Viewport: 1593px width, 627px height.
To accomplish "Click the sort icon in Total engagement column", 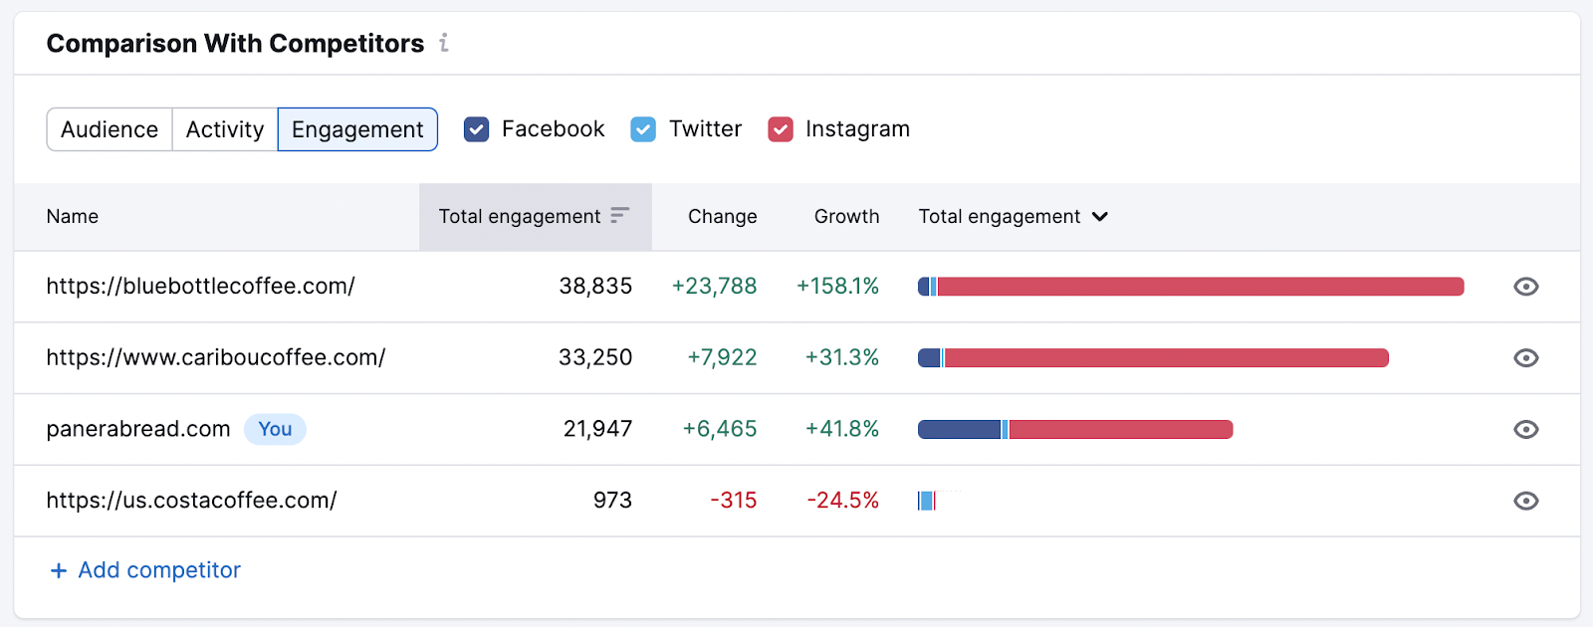I will 619,215.
